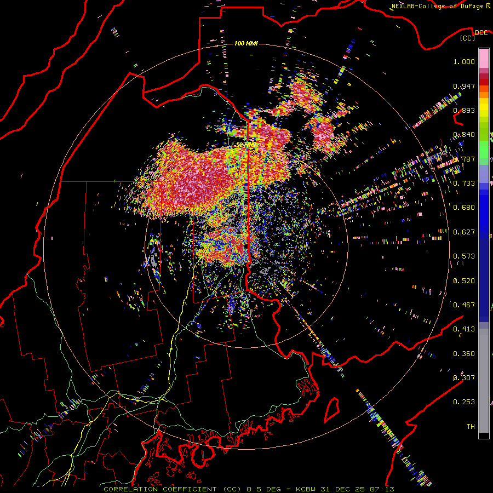Click the 0.733 scale label
The height and width of the screenshot is (493, 493).
click(x=464, y=184)
